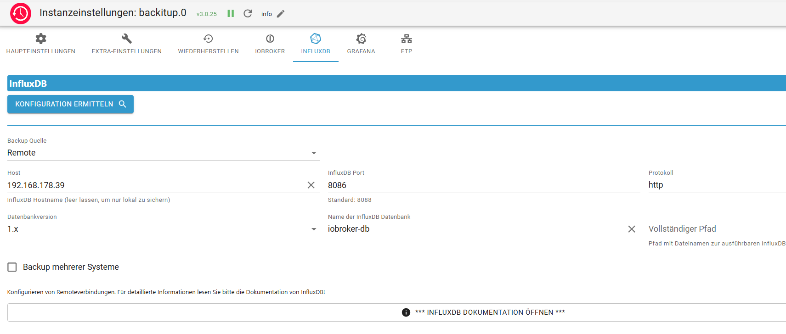Viewport: 786px width, 334px height.
Task: Click the Konfiguration ermitteln button
Action: (x=70, y=104)
